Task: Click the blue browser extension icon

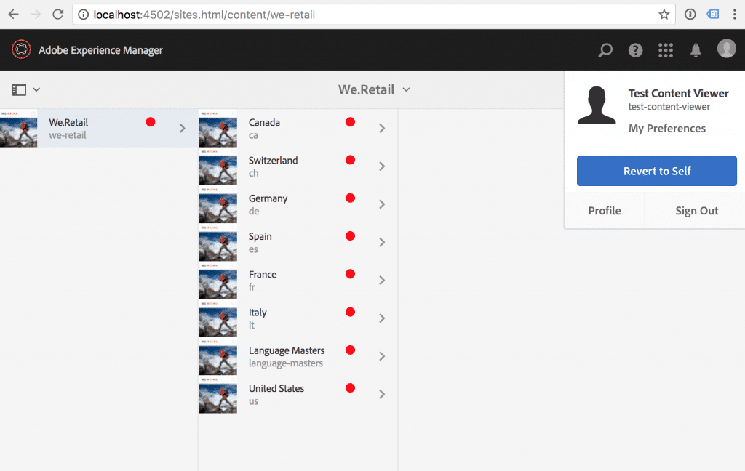Action: click(x=713, y=15)
